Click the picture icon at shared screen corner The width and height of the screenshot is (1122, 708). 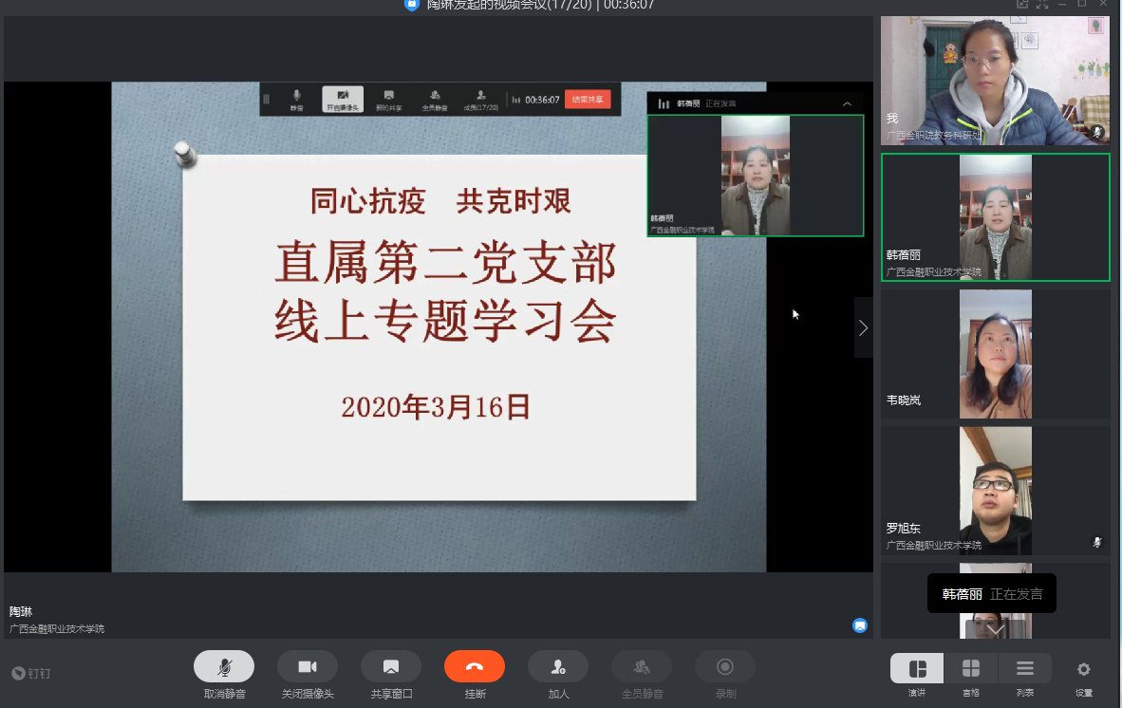(860, 625)
